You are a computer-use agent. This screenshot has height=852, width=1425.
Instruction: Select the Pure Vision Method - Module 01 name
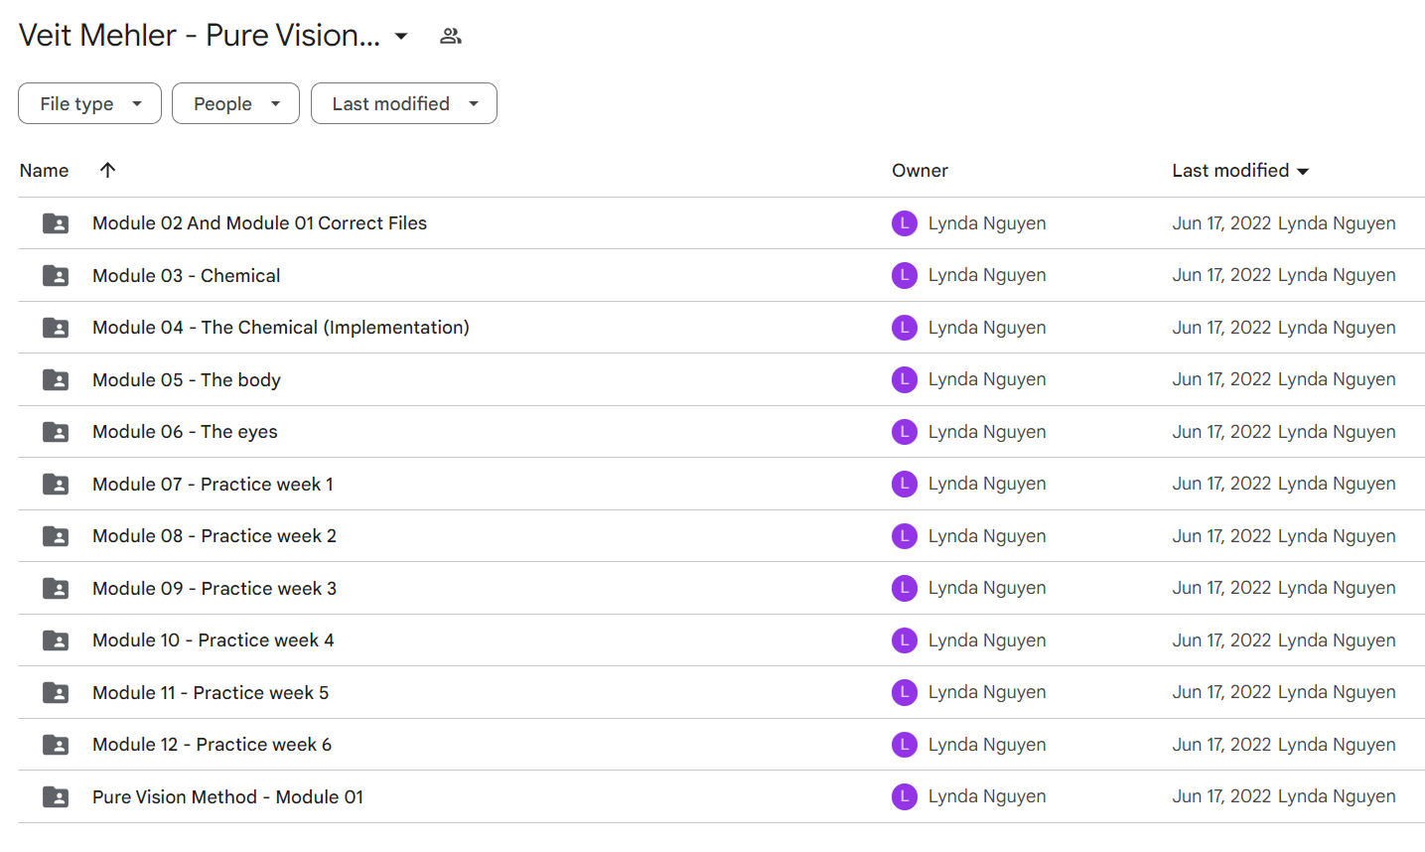(x=227, y=796)
